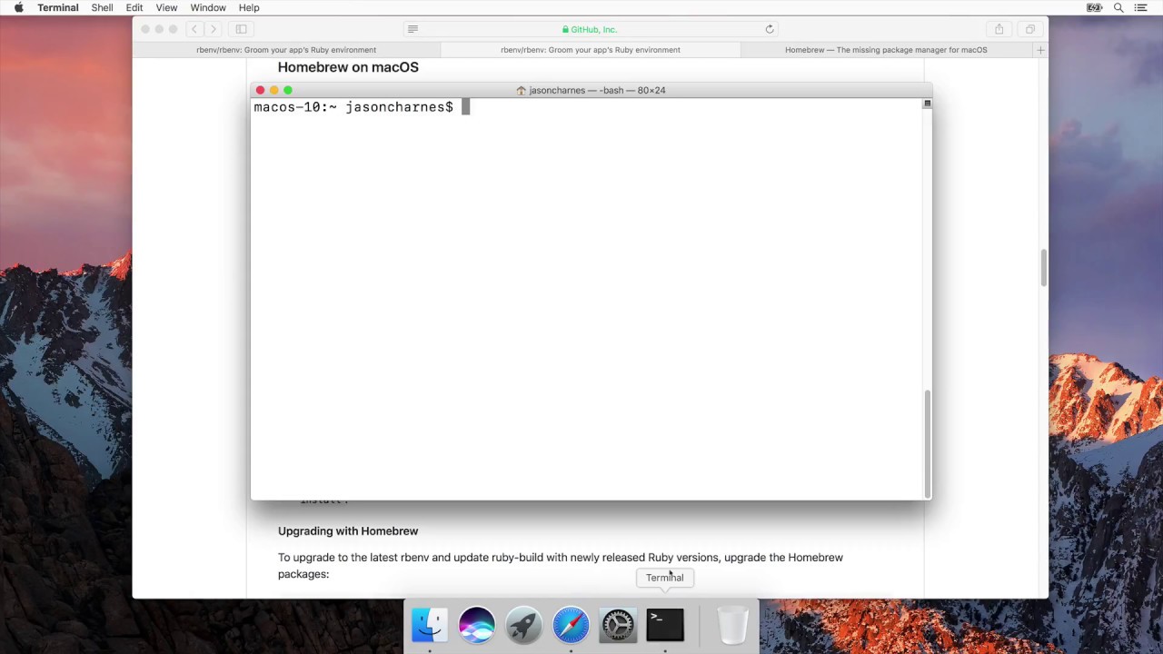Click the 'Upgrading with Homebrew' heading
Viewport: 1163px width, 654px height.
click(x=348, y=530)
